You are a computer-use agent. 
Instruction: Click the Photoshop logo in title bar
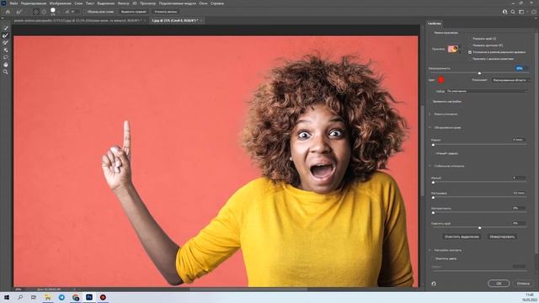[3, 3]
